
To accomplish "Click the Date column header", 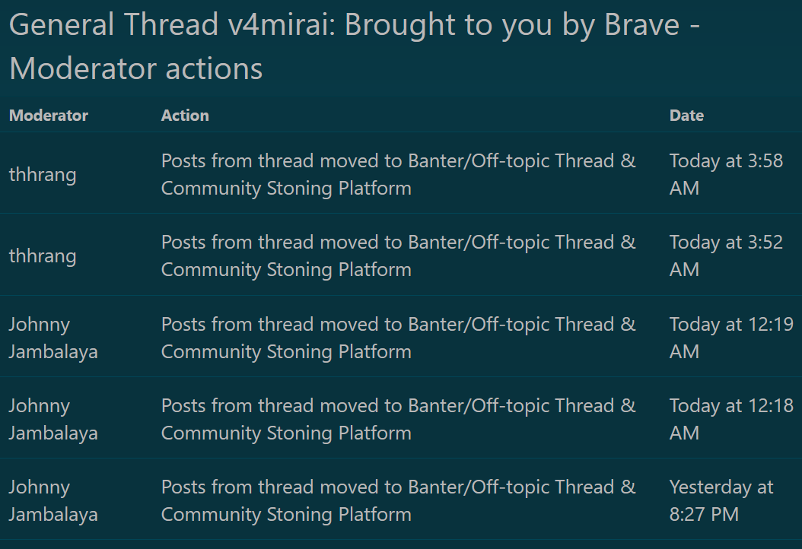I will coord(686,116).
